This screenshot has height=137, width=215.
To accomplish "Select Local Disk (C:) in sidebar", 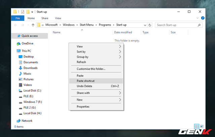I will [32, 91].
